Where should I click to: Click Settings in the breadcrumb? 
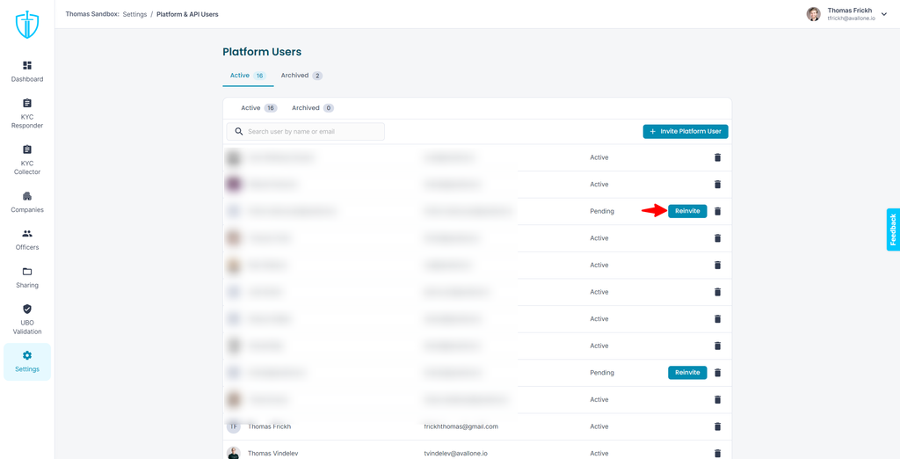[x=134, y=14]
